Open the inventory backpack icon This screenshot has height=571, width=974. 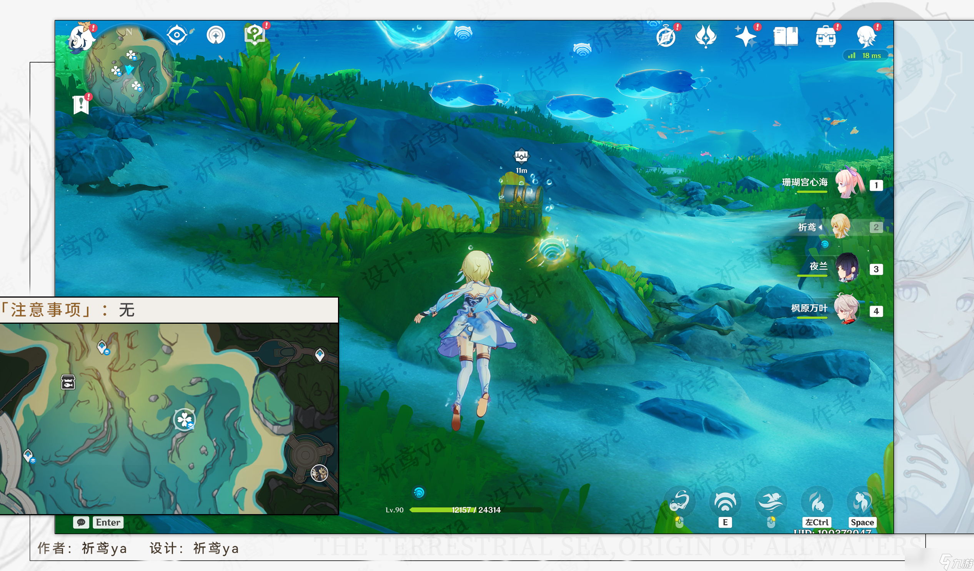826,37
